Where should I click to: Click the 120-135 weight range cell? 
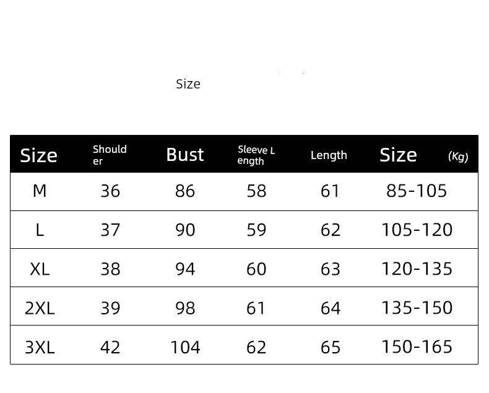tap(417, 269)
